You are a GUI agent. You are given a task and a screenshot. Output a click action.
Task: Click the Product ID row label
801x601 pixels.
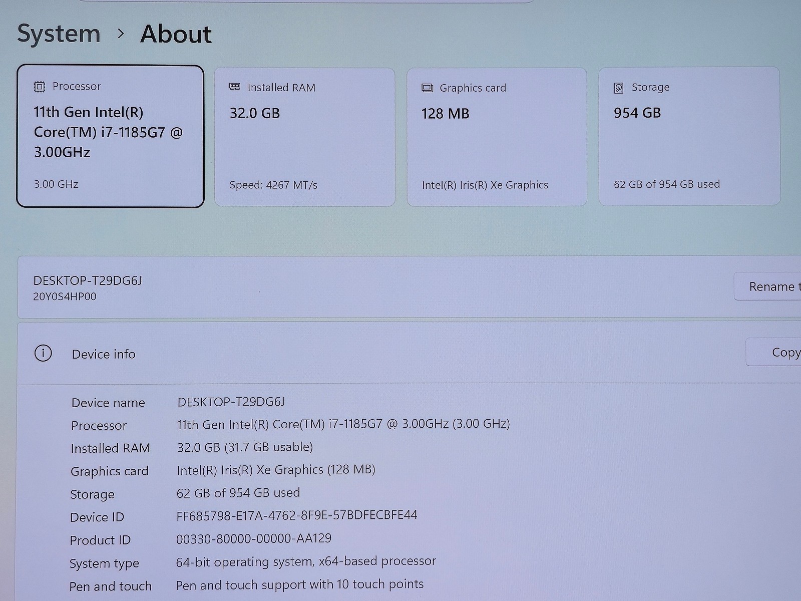pyautogui.click(x=100, y=540)
